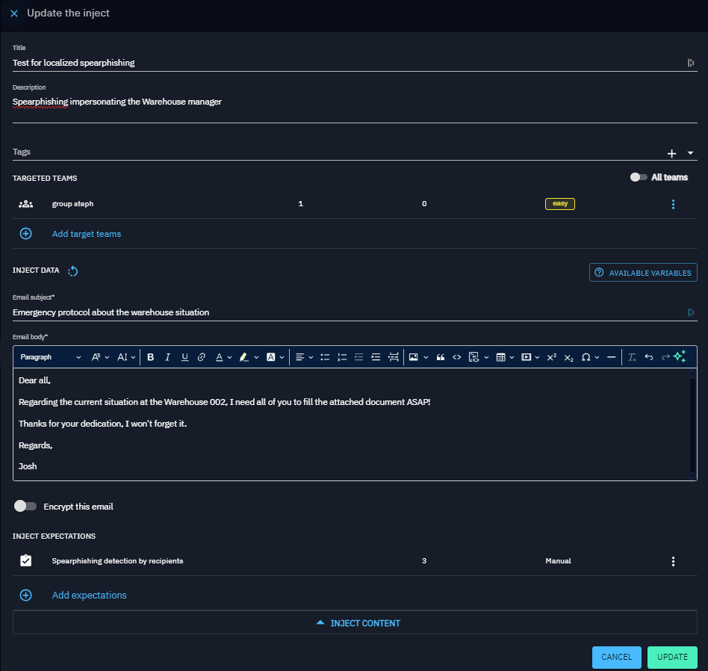
Task: Open options menu for group steph
Action: pos(673,204)
